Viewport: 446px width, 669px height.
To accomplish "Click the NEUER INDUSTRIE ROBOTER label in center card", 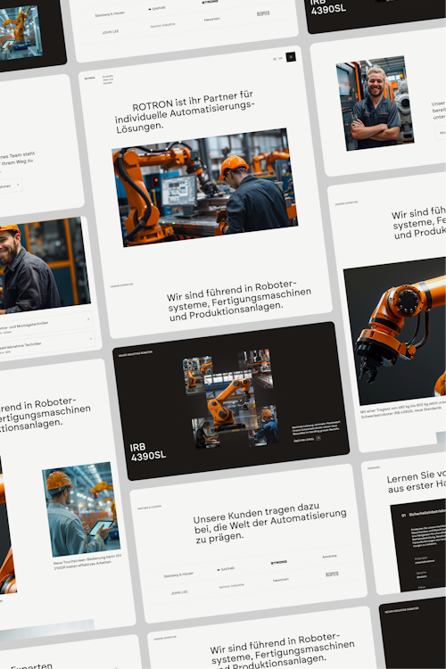I will click(x=136, y=353).
